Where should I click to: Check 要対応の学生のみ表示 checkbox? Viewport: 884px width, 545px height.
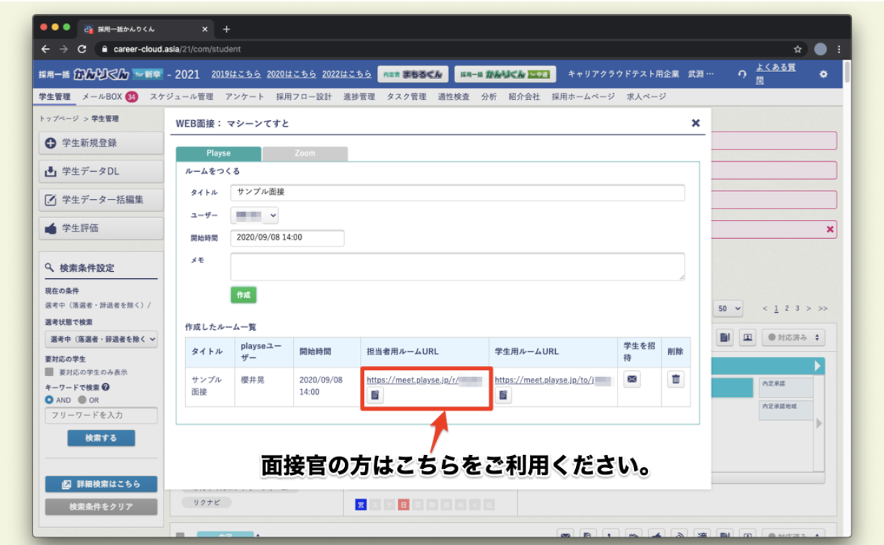click(x=49, y=372)
